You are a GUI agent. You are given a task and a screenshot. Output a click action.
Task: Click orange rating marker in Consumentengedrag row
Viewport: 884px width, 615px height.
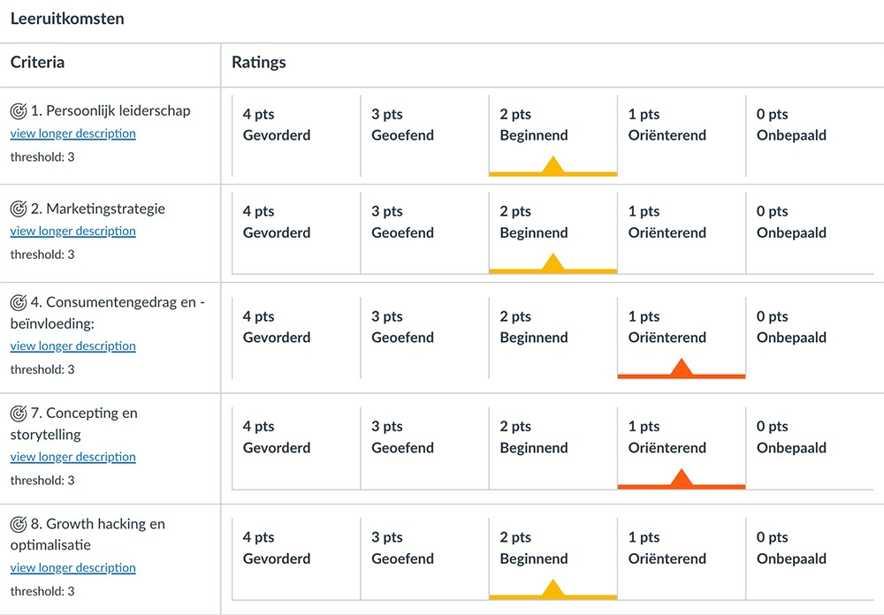coord(681,368)
